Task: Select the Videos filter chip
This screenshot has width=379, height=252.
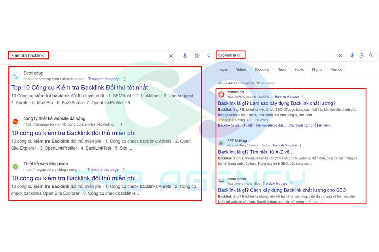Action: pyautogui.click(x=241, y=70)
